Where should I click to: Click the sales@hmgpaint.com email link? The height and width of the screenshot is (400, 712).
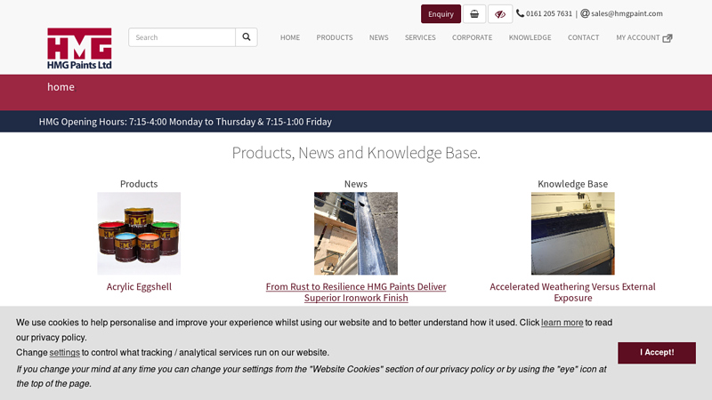(x=627, y=14)
